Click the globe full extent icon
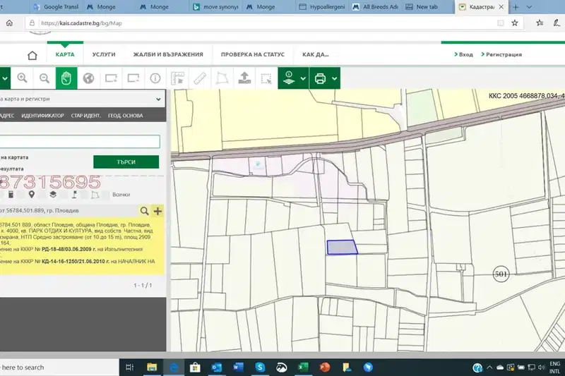The height and width of the screenshot is (376, 565). point(89,78)
